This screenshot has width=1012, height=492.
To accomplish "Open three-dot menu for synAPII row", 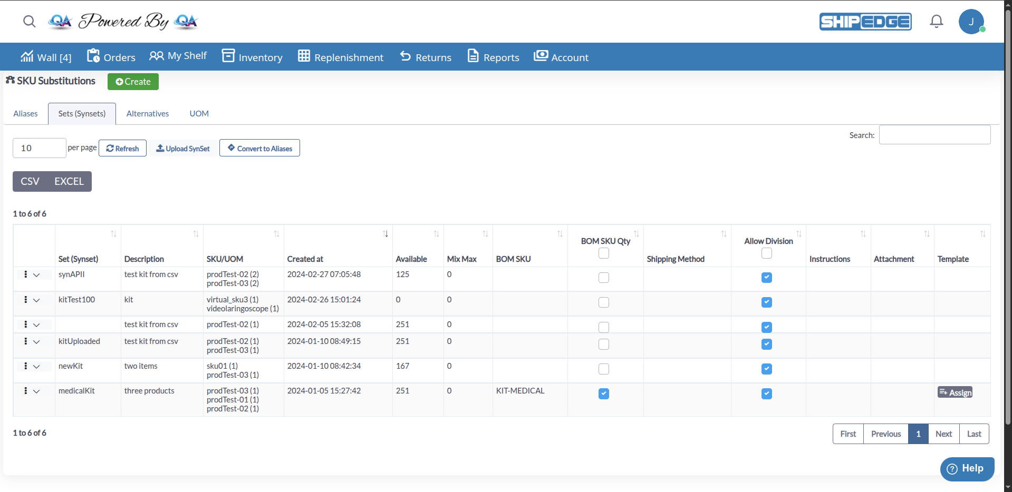I will click(25, 274).
